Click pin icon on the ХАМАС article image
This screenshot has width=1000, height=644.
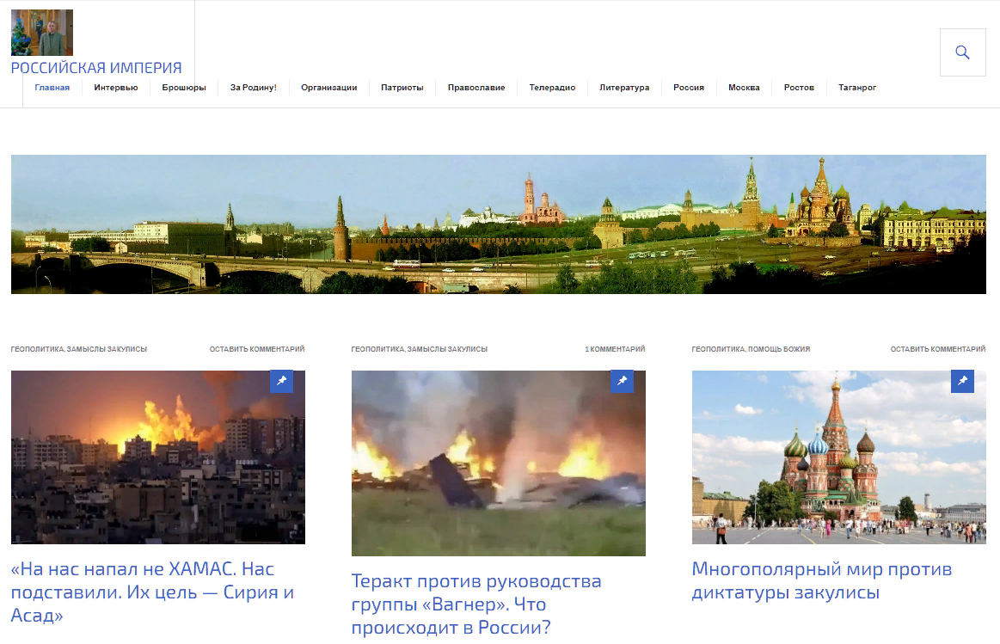coord(282,381)
